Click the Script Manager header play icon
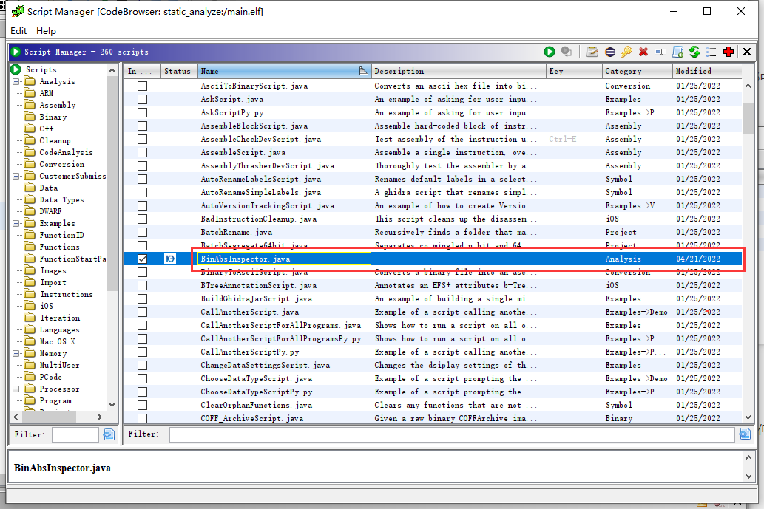 (16, 52)
